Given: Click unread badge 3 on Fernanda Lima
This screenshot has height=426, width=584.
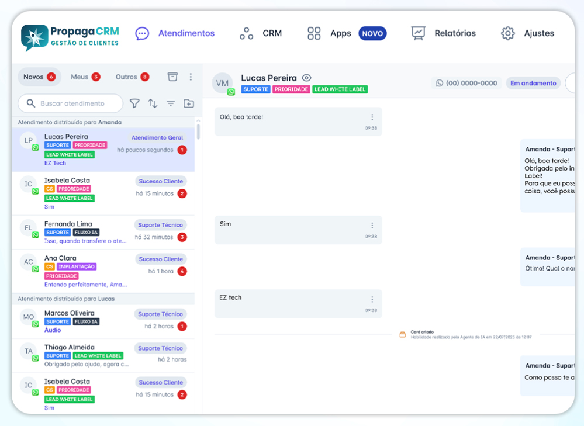Looking at the screenshot, I should click(182, 237).
